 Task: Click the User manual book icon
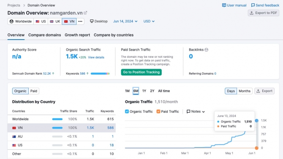click(224, 5)
